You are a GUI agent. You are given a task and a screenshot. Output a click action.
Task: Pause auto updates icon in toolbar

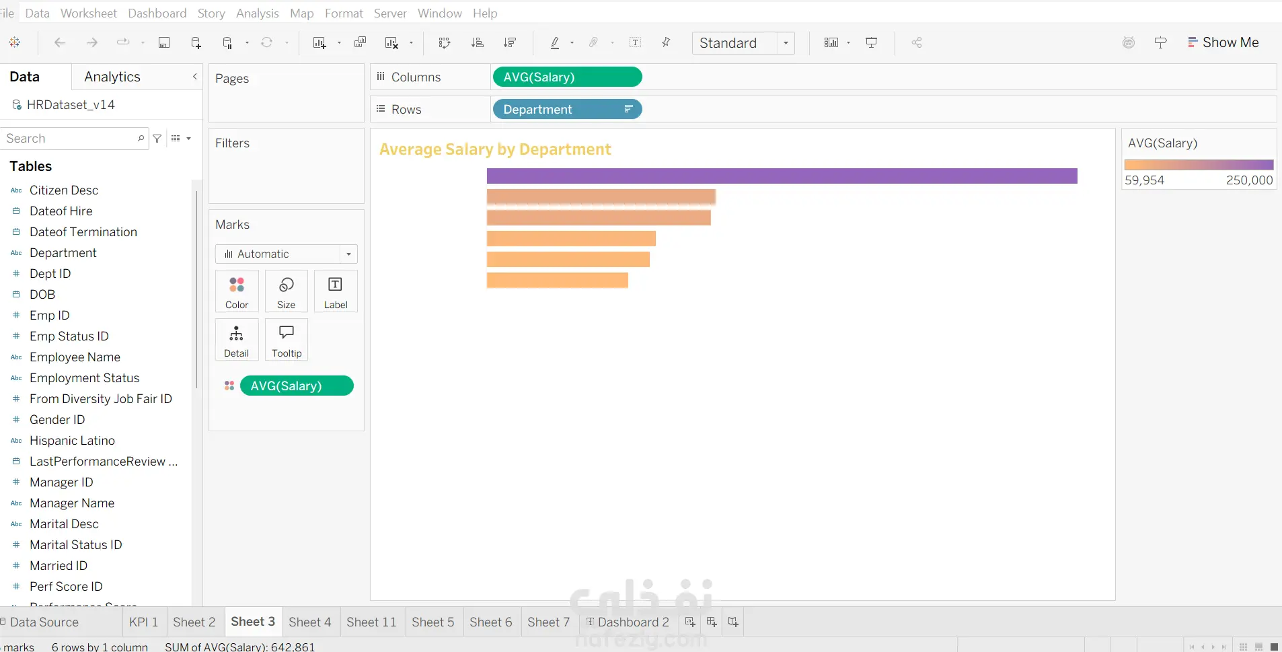[228, 42]
